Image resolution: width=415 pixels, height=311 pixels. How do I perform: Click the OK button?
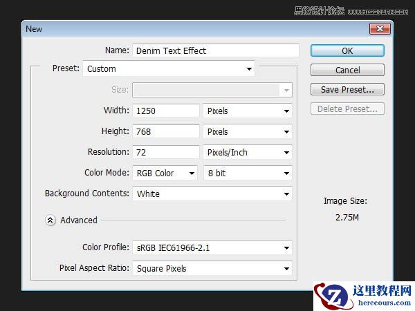(x=347, y=50)
